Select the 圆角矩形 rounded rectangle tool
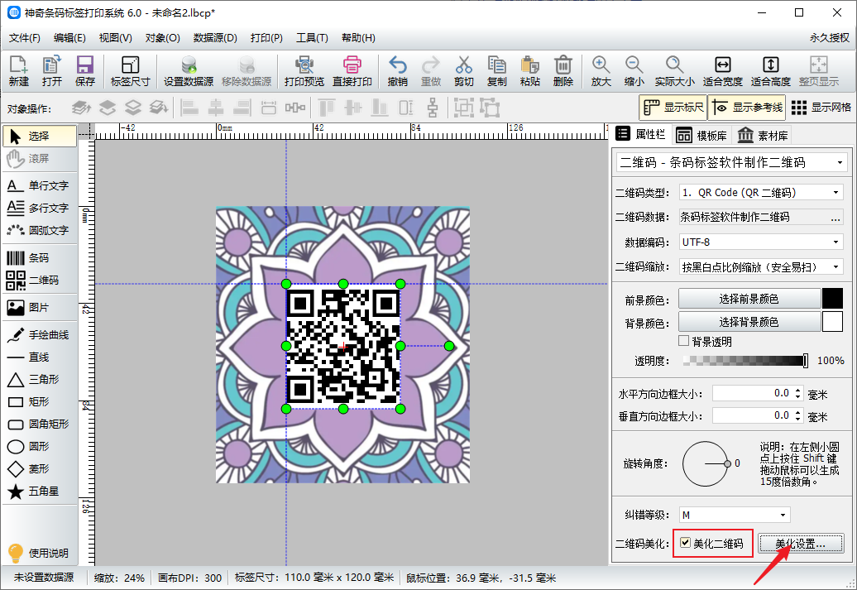 point(40,425)
